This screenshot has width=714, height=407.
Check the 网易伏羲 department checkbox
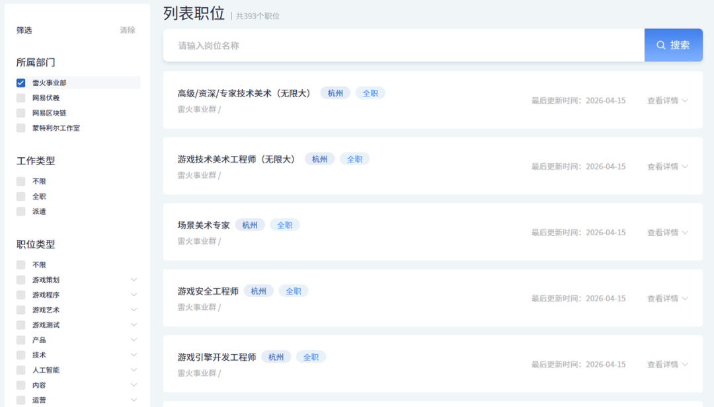(x=20, y=97)
